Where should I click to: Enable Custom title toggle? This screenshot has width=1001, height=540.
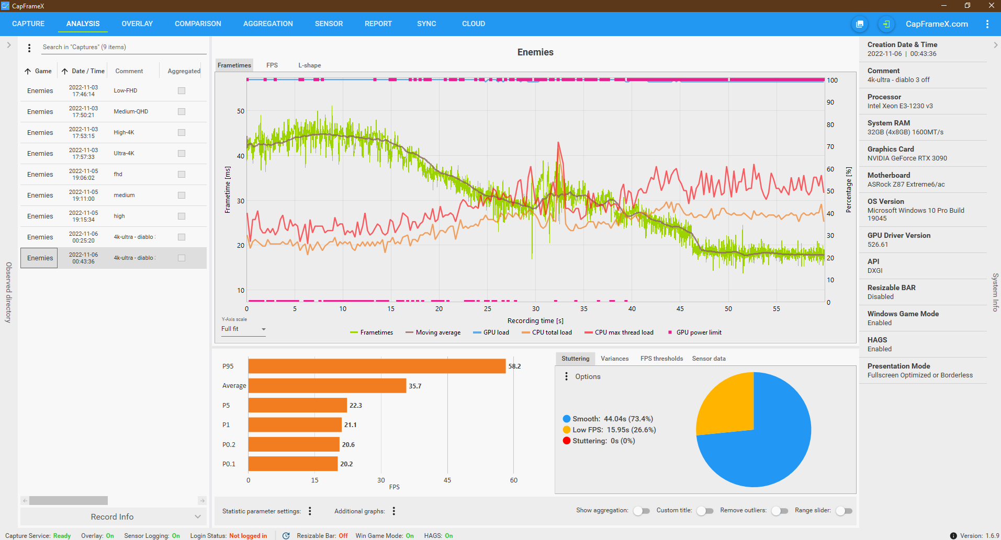point(704,511)
